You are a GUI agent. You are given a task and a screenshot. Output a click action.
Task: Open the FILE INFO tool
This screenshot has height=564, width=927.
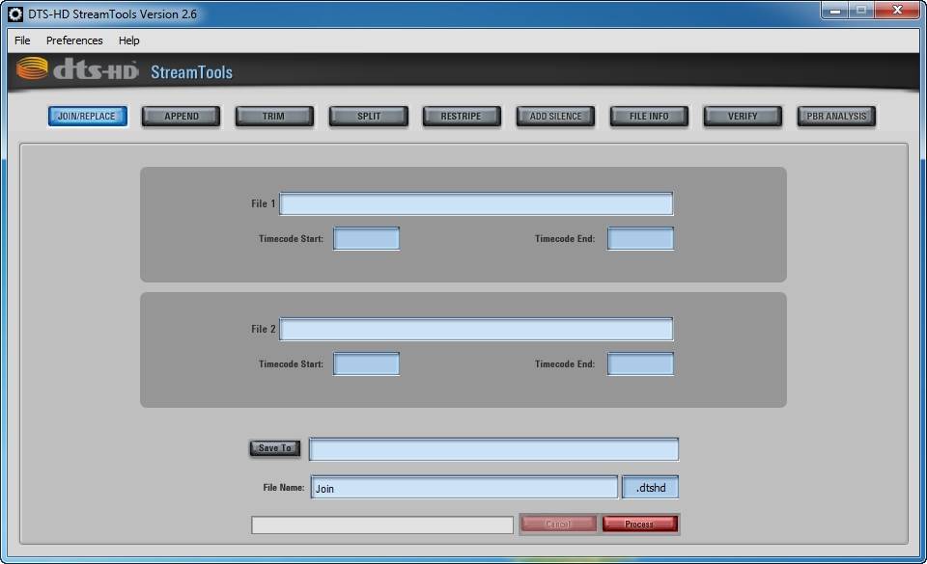[x=649, y=117]
